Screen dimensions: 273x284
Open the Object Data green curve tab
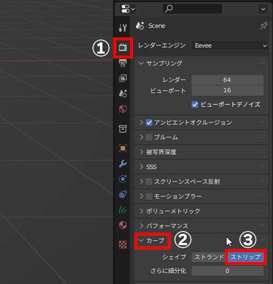click(x=123, y=210)
